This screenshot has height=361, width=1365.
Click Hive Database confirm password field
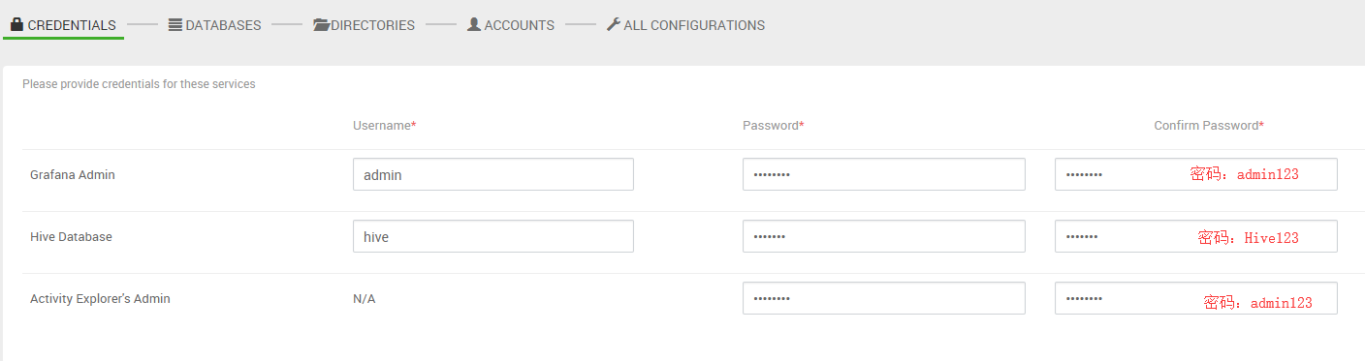(x=1196, y=236)
